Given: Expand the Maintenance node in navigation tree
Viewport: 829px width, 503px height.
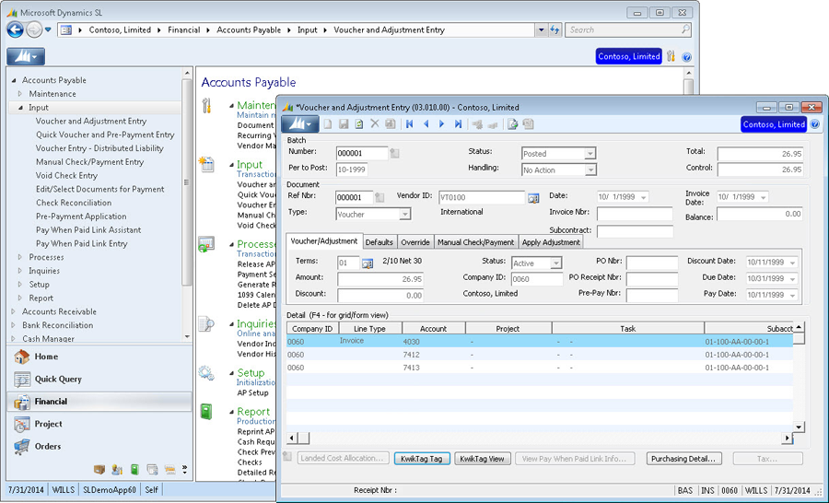Looking at the screenshot, I should (x=20, y=94).
